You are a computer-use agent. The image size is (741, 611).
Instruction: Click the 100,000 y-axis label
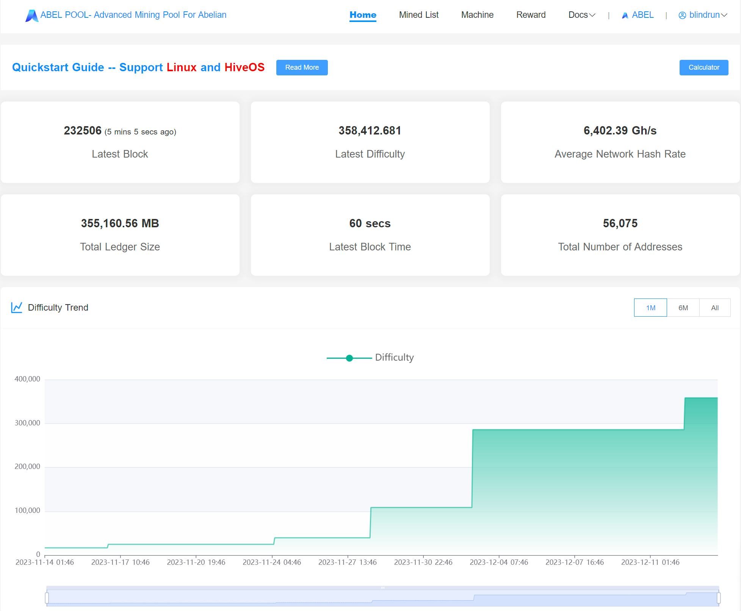27,511
